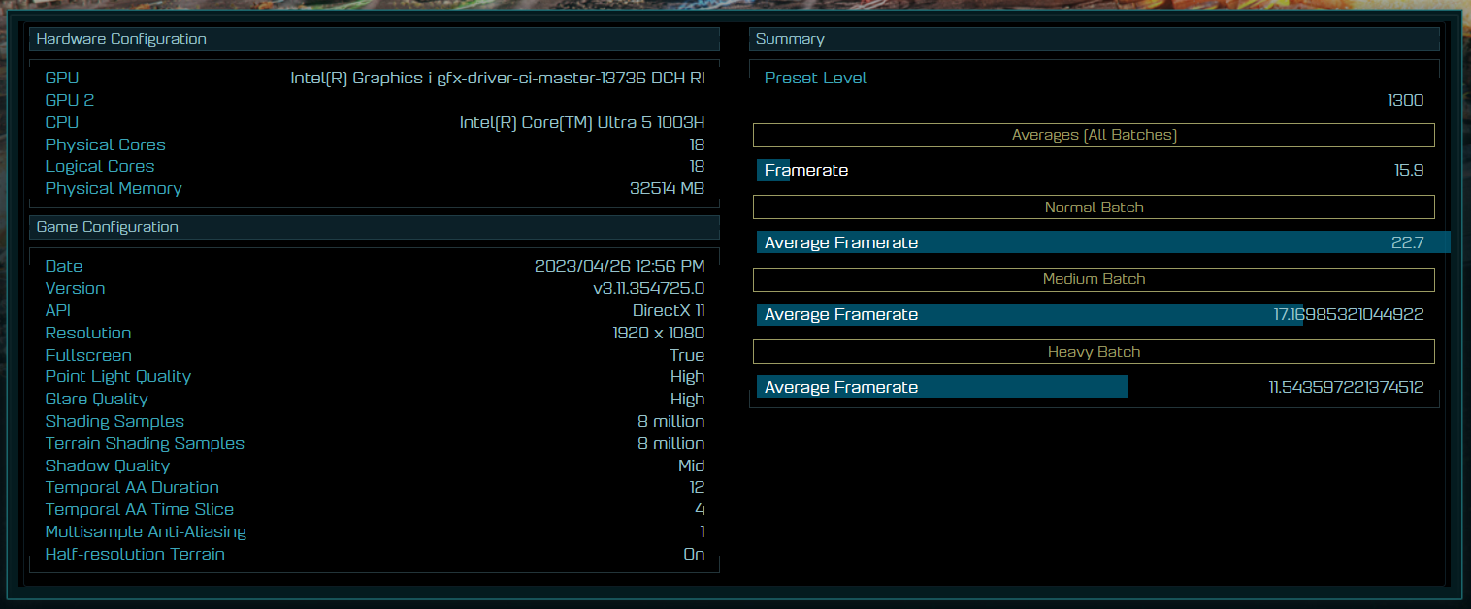Viewport: 1471px width, 609px height.
Task: Select the Heavy Batch heading bar
Action: (x=1094, y=352)
